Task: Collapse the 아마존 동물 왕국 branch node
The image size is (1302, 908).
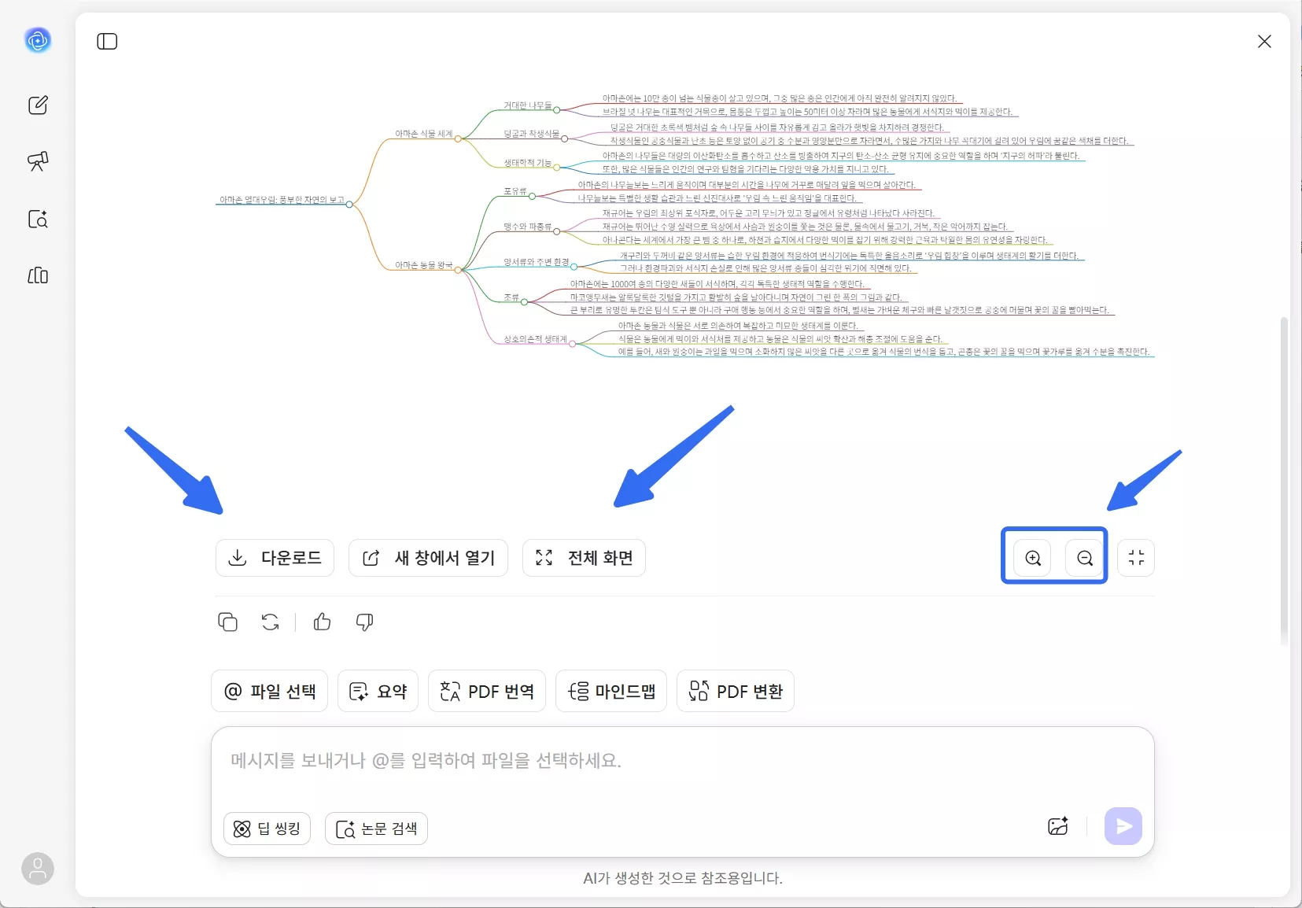Action: (458, 270)
